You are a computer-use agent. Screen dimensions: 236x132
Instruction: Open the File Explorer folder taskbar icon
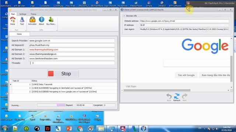(x=101, y=129)
